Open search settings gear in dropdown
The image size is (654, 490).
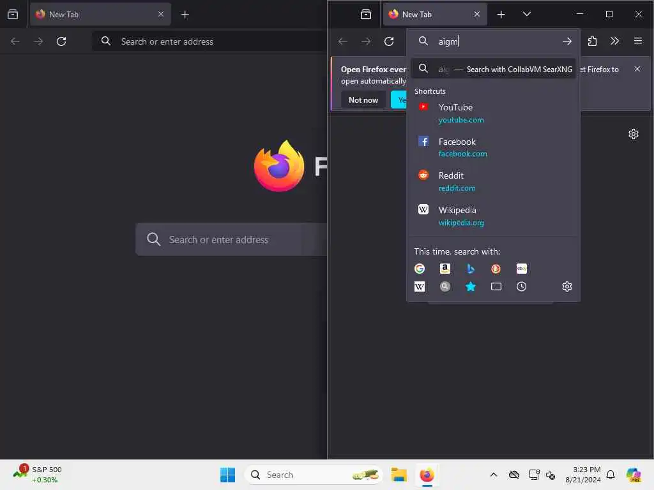(x=567, y=286)
